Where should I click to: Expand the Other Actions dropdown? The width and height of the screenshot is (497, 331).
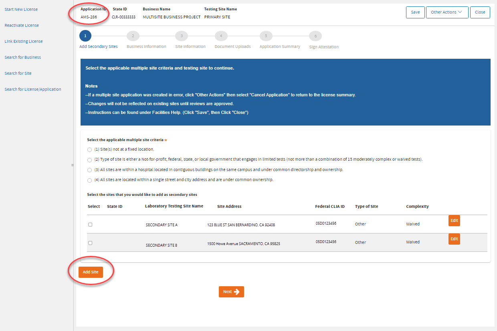tap(447, 12)
